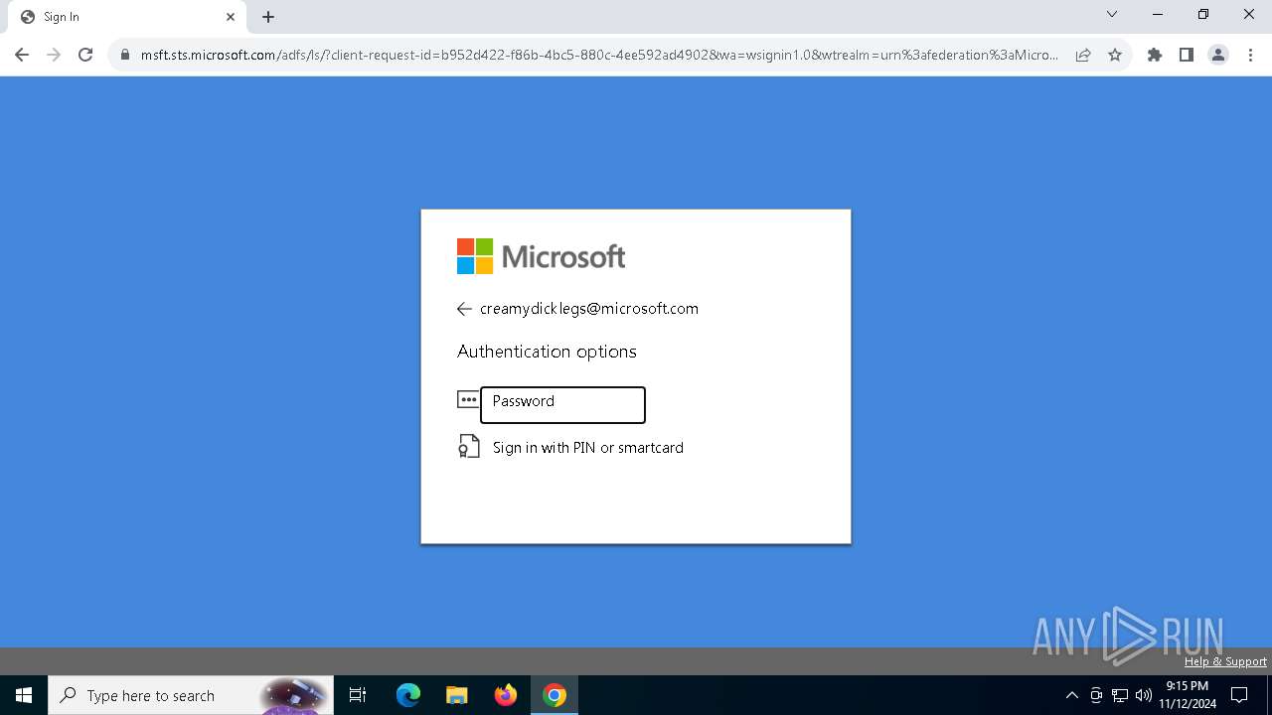Go back using the browser back arrow
This screenshot has width=1272, height=715.
pyautogui.click(x=22, y=55)
